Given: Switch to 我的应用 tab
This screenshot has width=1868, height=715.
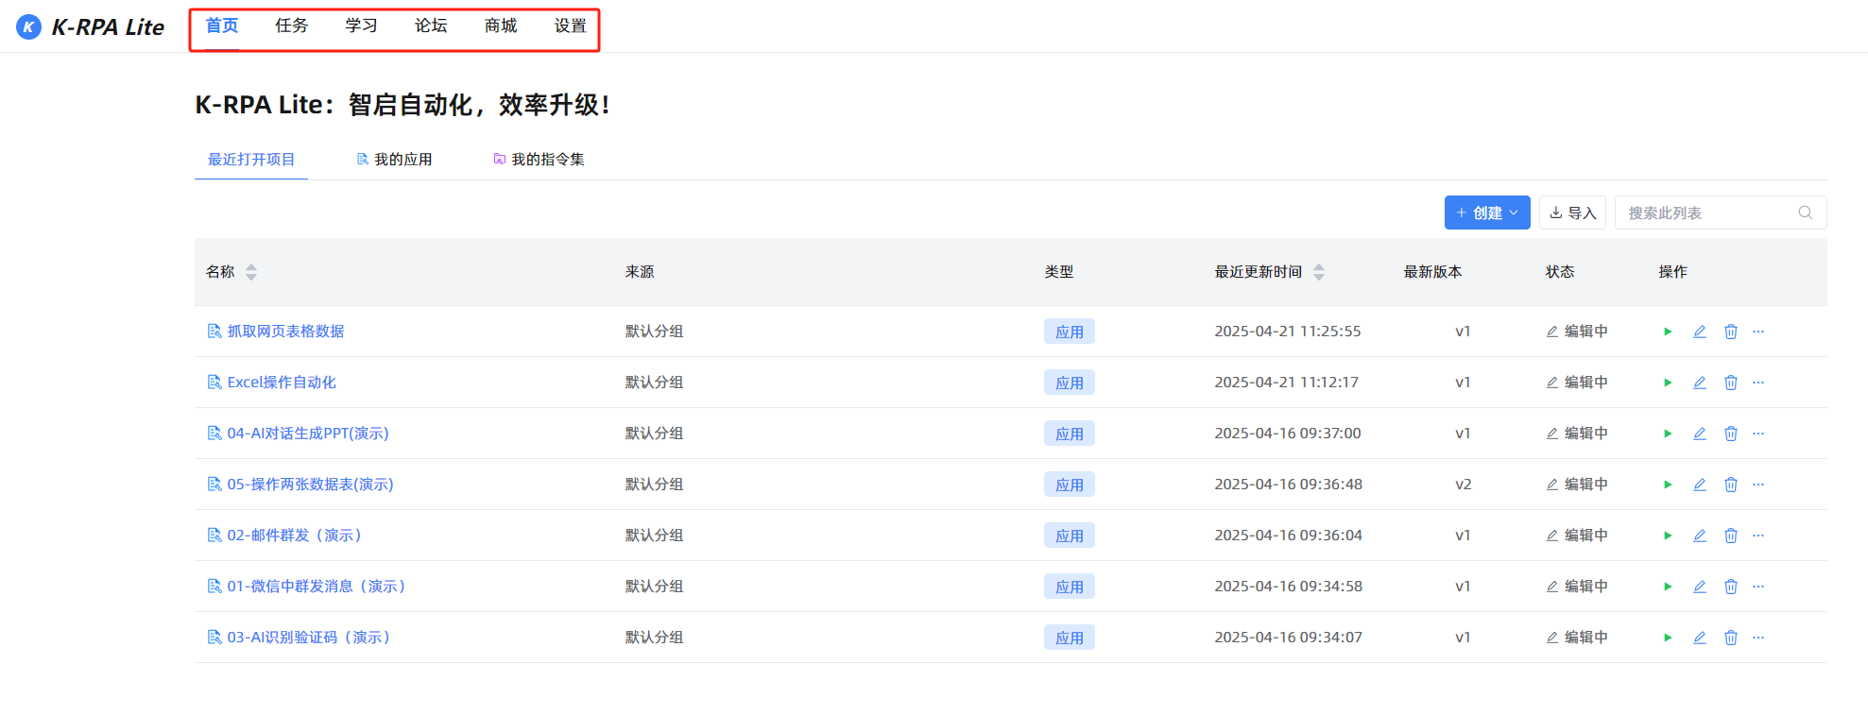Looking at the screenshot, I should click(x=394, y=160).
